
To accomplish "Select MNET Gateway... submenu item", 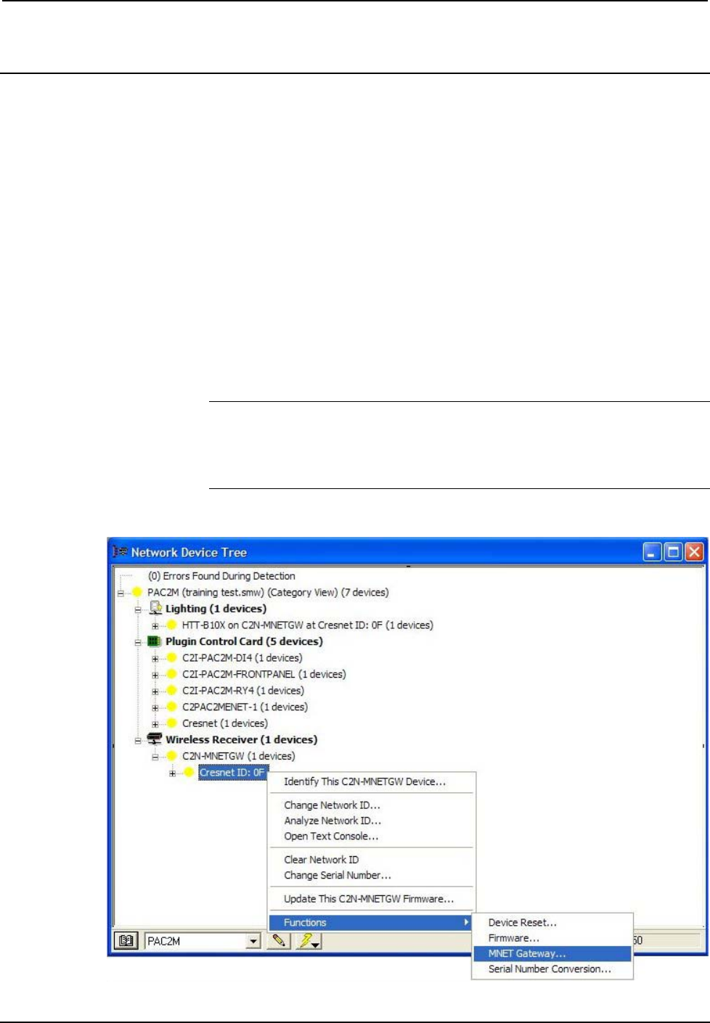I will pos(552,954).
